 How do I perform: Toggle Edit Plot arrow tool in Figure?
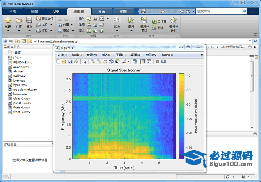(x=85, y=62)
